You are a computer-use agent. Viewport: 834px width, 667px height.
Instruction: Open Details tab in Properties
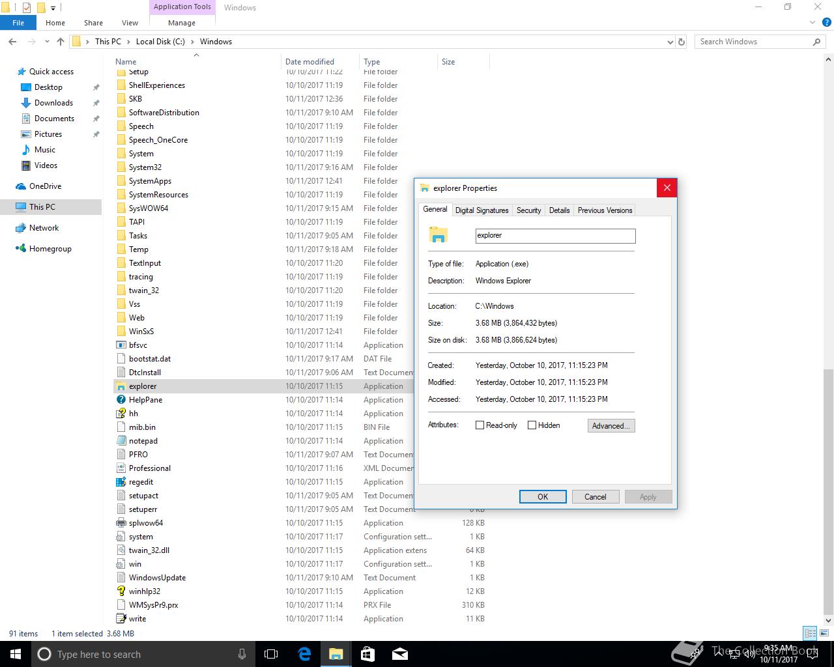click(x=559, y=210)
